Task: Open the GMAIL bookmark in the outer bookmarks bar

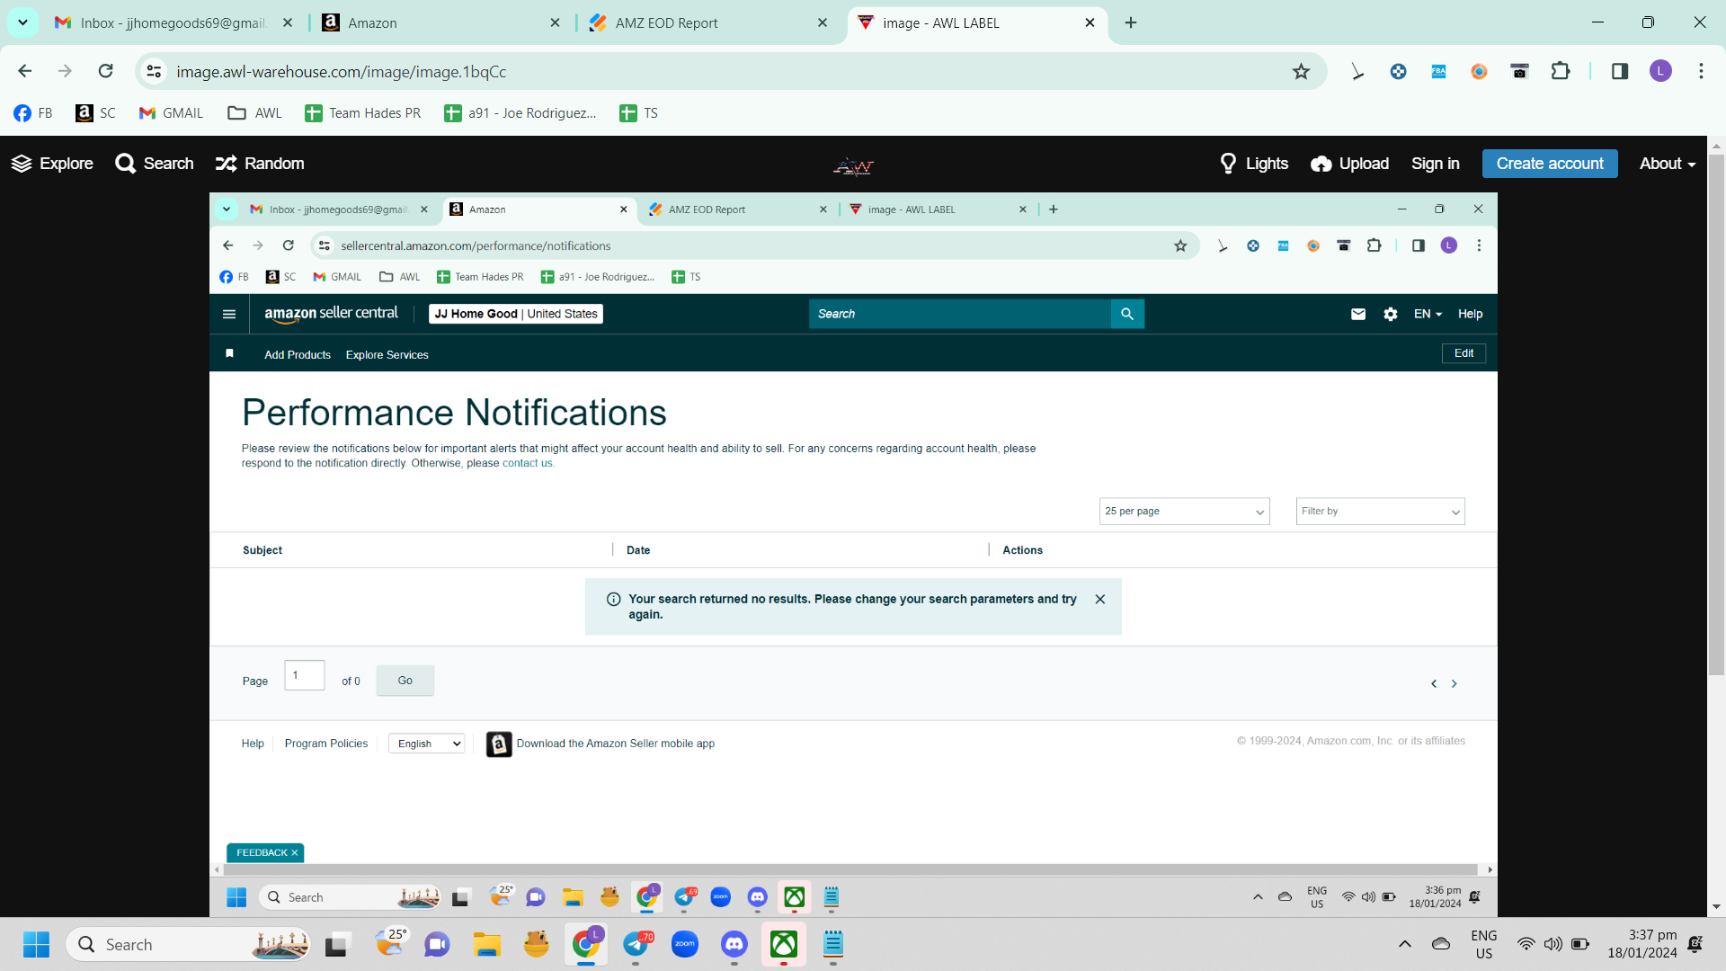Action: click(171, 113)
